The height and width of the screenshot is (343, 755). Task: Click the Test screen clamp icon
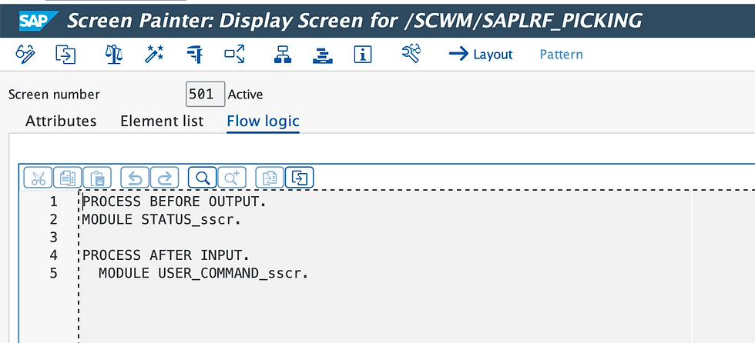pyautogui.click(x=194, y=54)
